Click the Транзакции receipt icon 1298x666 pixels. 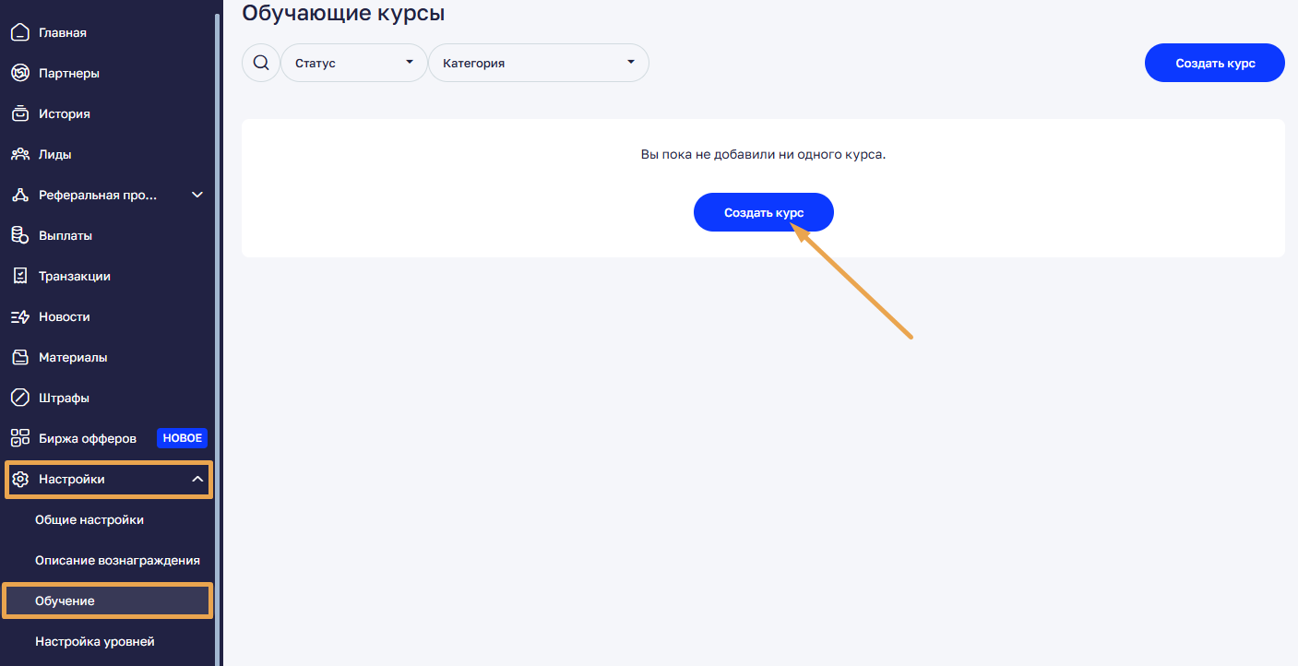click(20, 277)
